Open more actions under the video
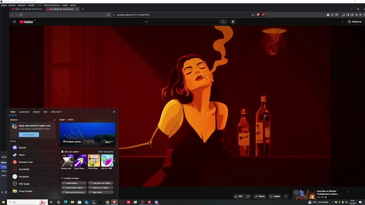The width and height of the screenshot is (365, 205). tap(286, 196)
